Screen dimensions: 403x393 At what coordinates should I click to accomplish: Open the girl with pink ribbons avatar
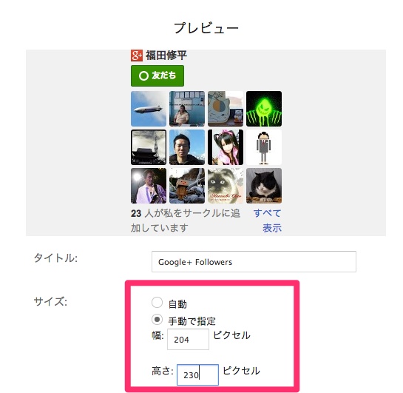click(226, 147)
